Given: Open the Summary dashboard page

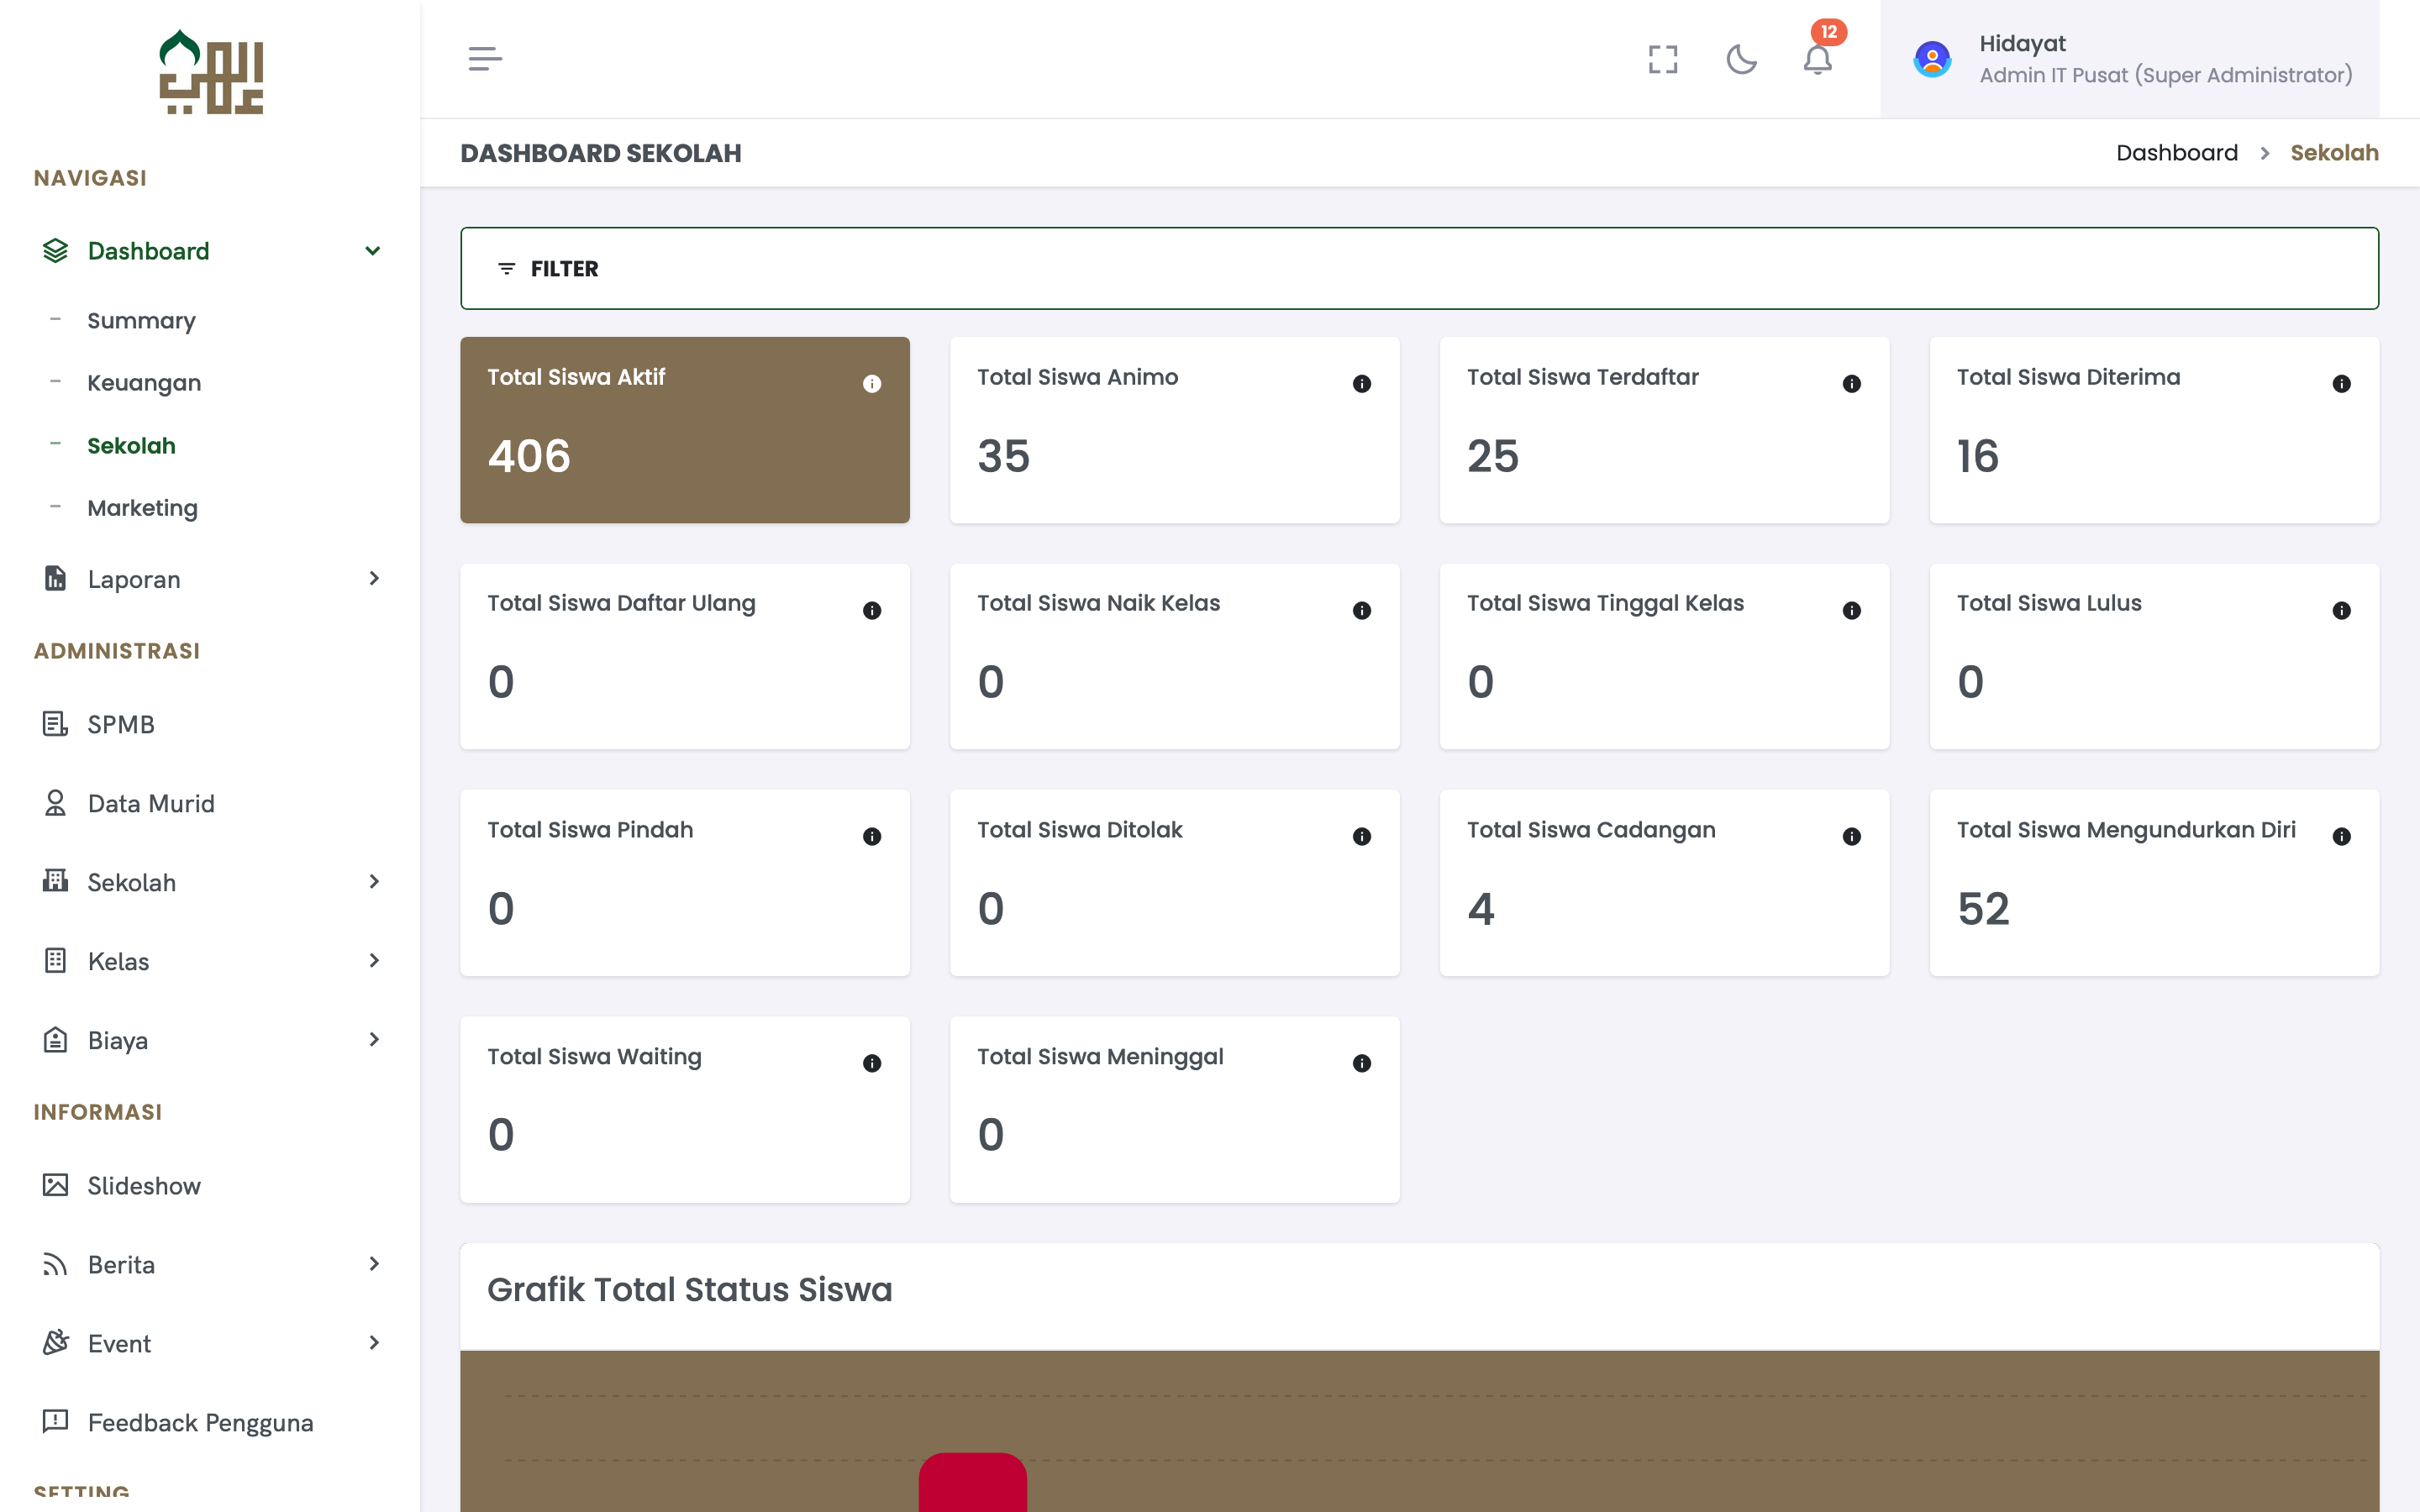Looking at the screenshot, I should (141, 321).
